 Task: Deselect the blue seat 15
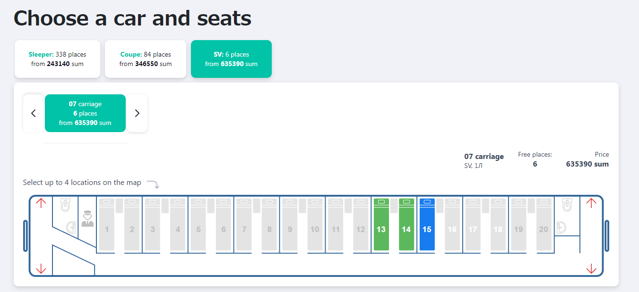coord(427,225)
